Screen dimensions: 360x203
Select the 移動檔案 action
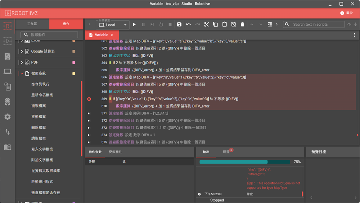(38, 117)
